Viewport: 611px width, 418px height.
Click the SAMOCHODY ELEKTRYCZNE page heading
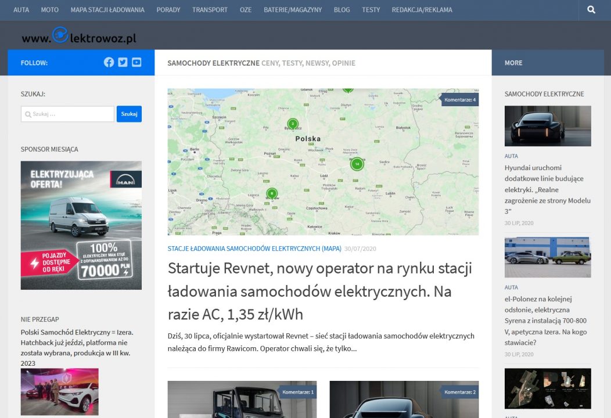pos(214,63)
